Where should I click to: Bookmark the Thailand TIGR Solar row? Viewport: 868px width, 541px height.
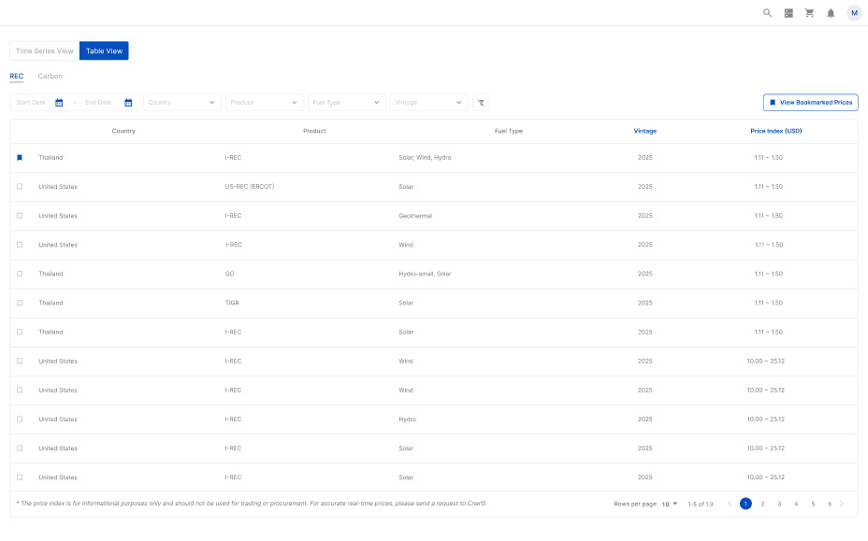coord(20,303)
